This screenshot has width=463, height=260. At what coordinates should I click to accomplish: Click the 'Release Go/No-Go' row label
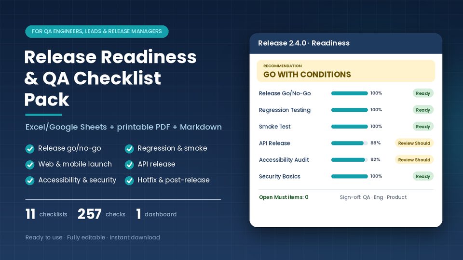coord(285,93)
